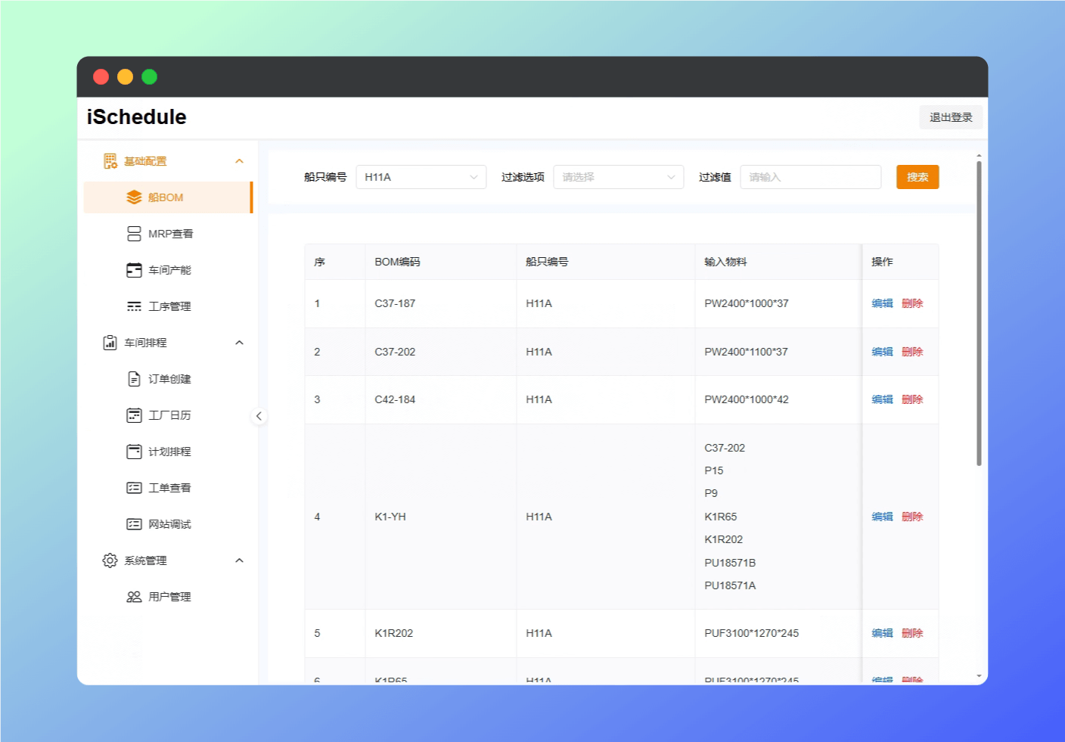Click 编辑 for row C37-202
This screenshot has height=742, width=1065.
pos(882,352)
